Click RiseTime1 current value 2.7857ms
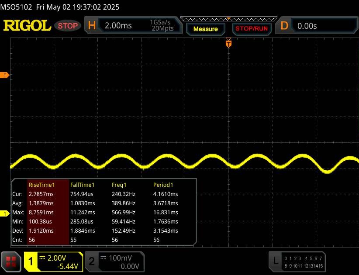Viewport: 359px width, 275px height. pyautogui.click(x=41, y=194)
